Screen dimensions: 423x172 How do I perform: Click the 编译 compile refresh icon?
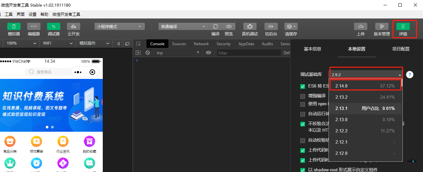pyautogui.click(x=215, y=26)
